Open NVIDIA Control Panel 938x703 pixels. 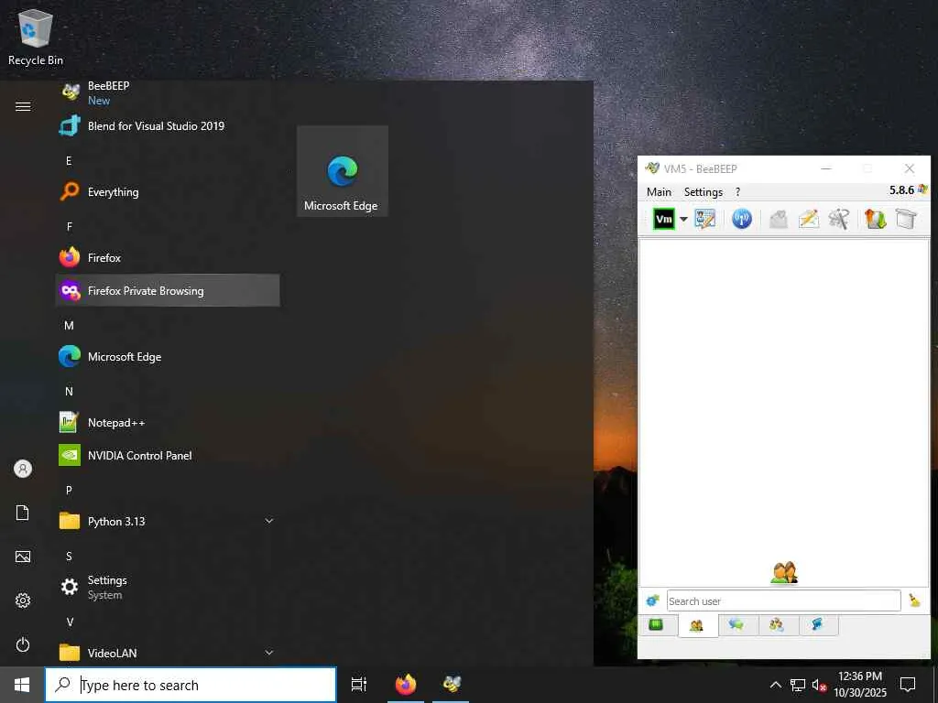click(x=168, y=456)
